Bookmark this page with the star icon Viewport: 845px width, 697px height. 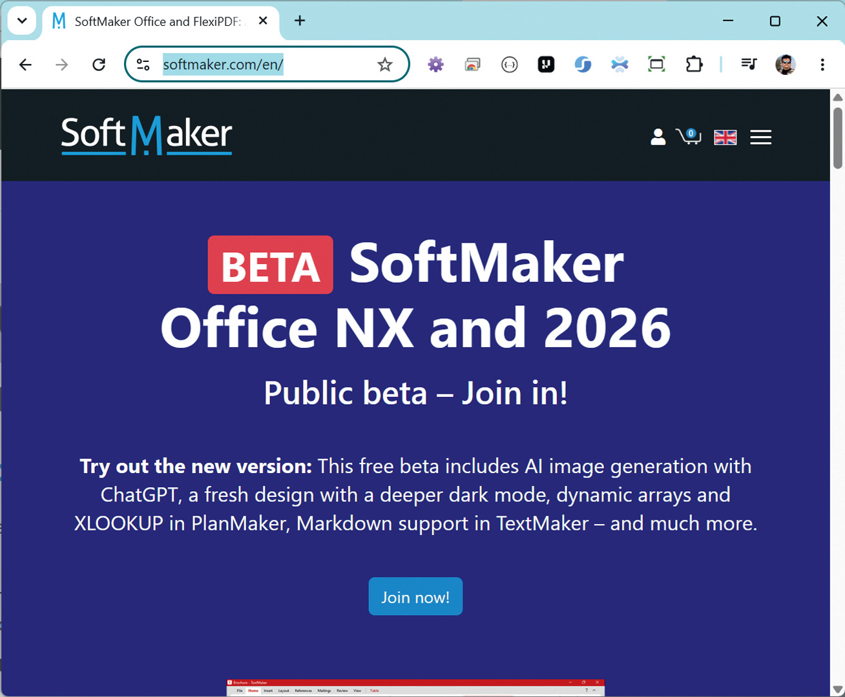click(x=385, y=65)
